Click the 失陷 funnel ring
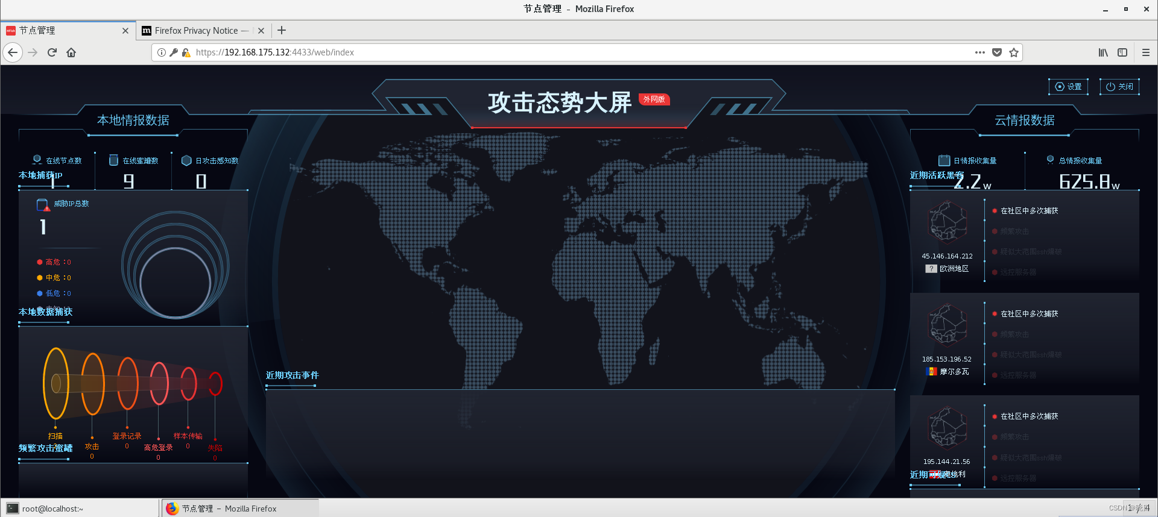The width and height of the screenshot is (1158, 517). coord(215,384)
